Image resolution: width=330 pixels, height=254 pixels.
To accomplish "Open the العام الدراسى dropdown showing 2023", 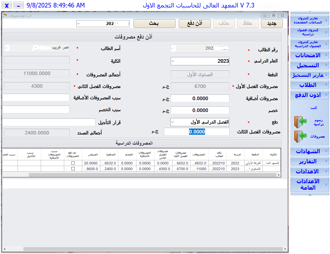I will click(x=172, y=61).
